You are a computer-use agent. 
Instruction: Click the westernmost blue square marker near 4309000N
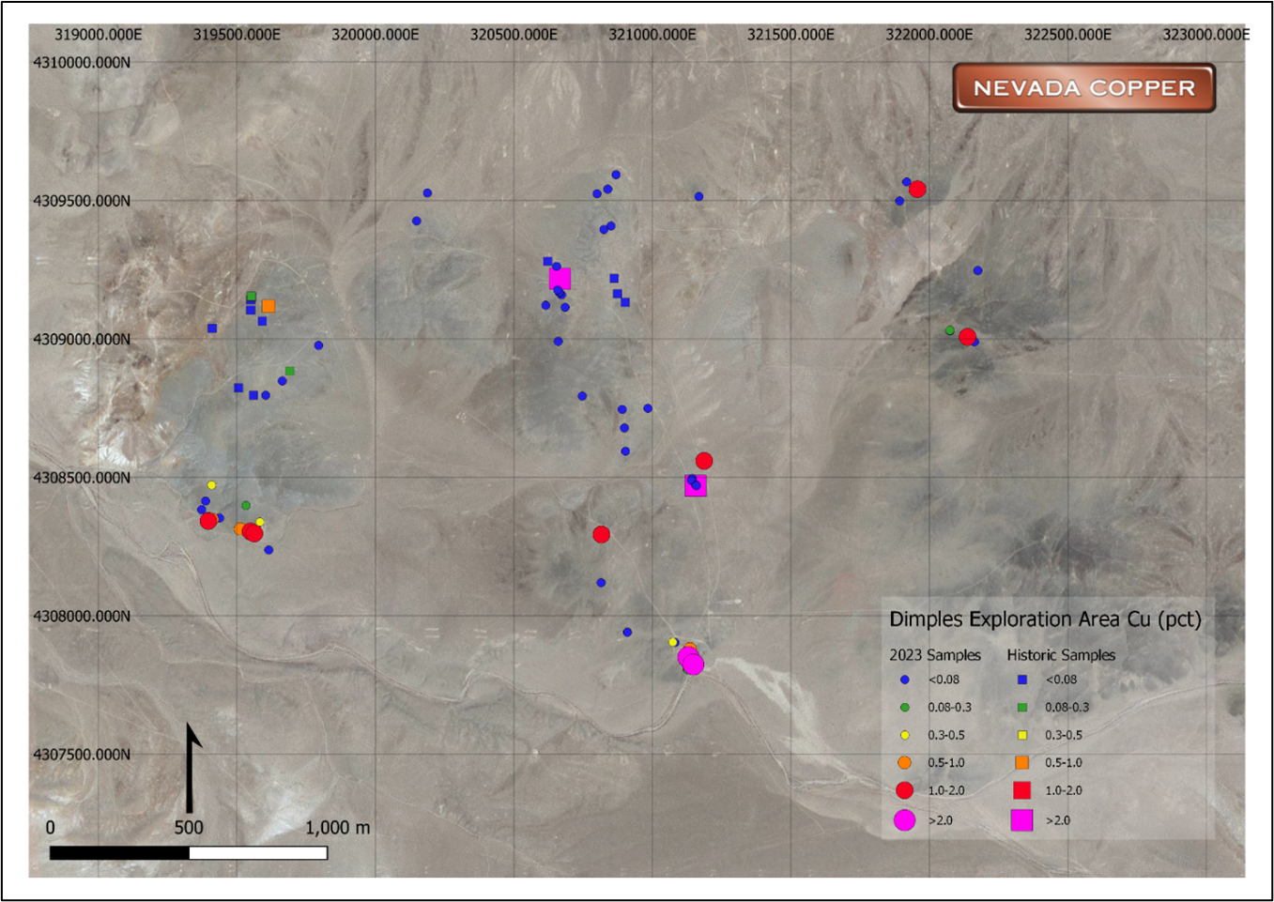point(212,329)
